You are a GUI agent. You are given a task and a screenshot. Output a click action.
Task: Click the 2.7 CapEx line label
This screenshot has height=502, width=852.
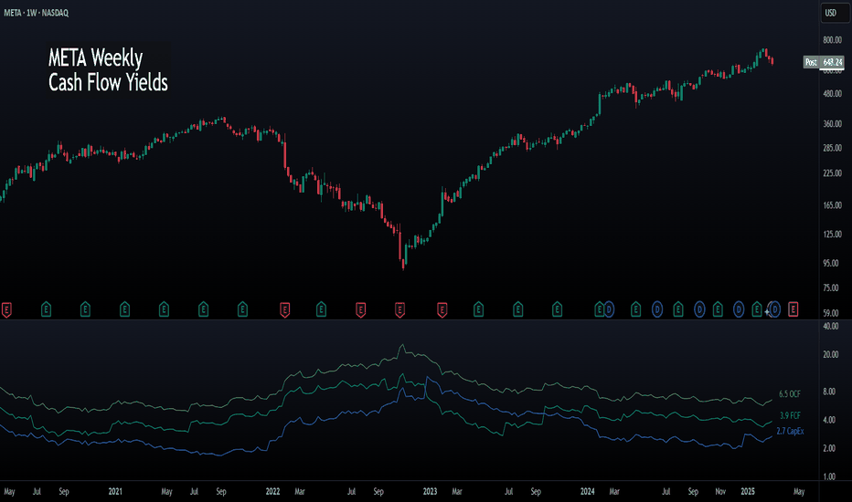[790, 431]
